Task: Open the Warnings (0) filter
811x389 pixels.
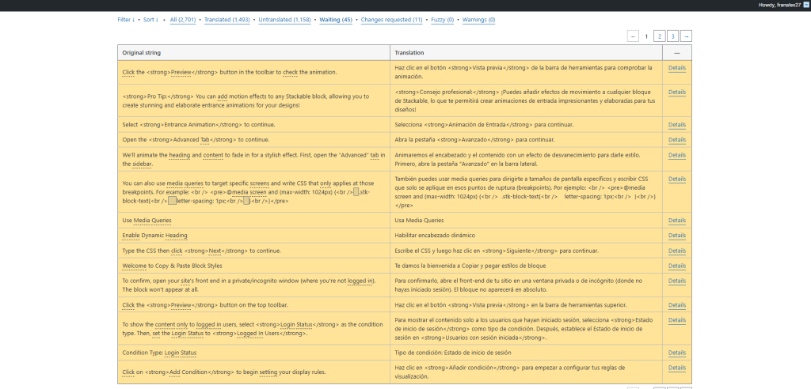Action: pos(478,20)
